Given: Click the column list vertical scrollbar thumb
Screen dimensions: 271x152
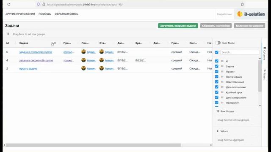Looking at the screenshot, I should (x=260, y=76).
